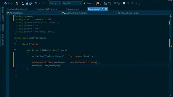This screenshot has height=97, width=173.
Task: Click the New Project toolbar icon
Action: [17, 4]
